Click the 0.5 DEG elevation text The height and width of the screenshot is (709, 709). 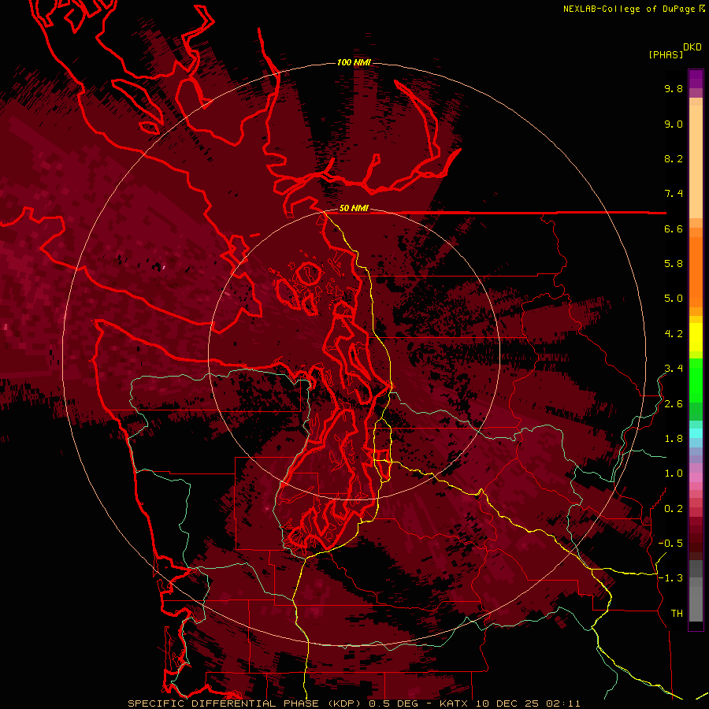[393, 703]
